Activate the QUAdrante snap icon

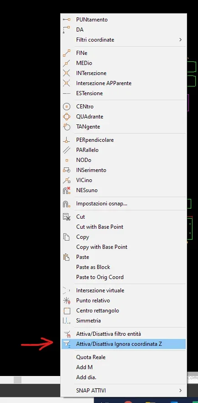pyautogui.click(x=67, y=117)
